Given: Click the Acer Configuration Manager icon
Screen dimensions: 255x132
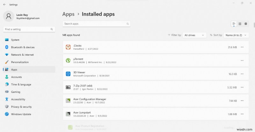Looking at the screenshot, I should click(x=68, y=101).
